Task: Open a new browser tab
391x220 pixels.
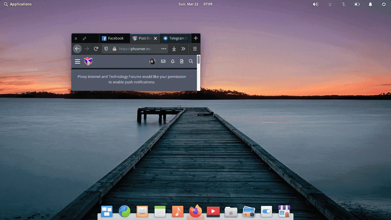Action: [195, 38]
